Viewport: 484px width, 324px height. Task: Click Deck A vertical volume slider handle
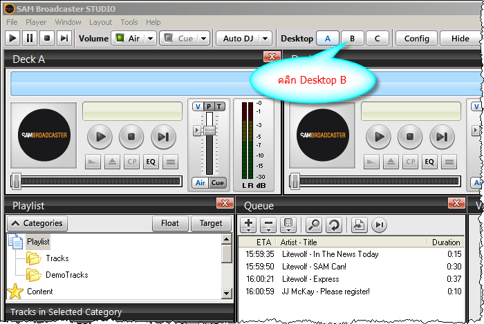pos(210,130)
